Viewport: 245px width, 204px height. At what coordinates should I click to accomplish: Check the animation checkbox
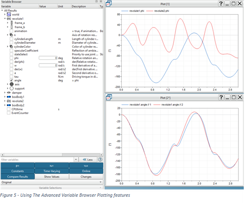click(11, 31)
